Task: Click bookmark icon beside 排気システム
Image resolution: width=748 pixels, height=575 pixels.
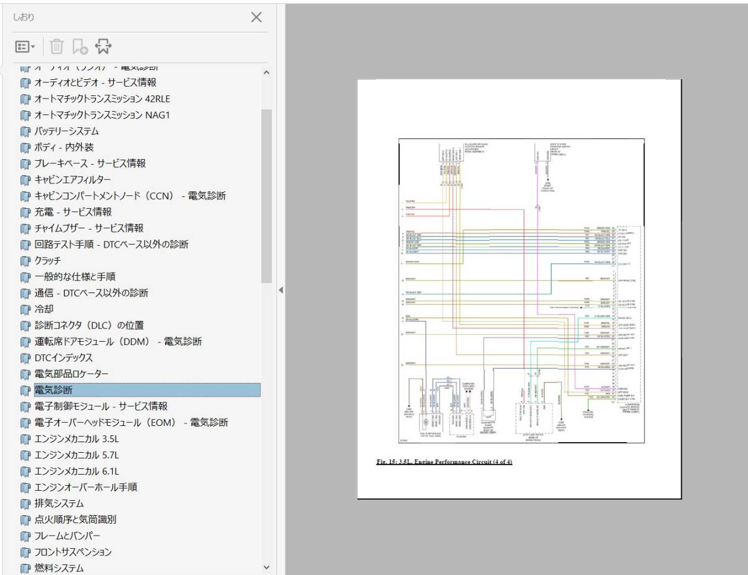Action: [x=26, y=505]
